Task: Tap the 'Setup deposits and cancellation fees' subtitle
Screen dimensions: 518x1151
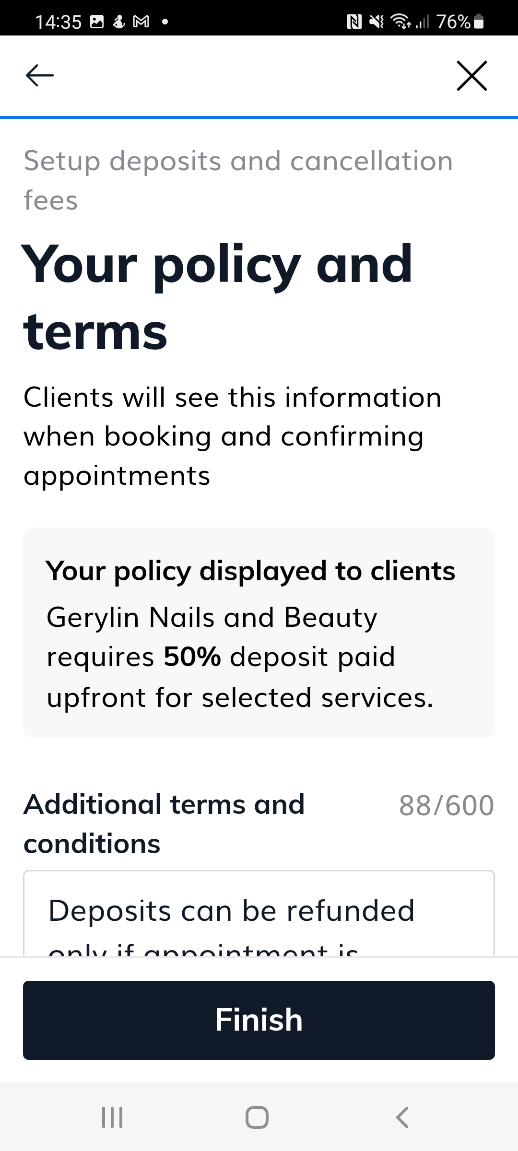Action: tap(238, 180)
